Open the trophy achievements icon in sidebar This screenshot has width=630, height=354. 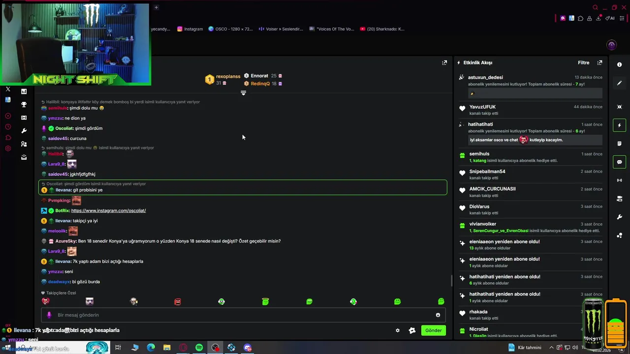click(24, 104)
